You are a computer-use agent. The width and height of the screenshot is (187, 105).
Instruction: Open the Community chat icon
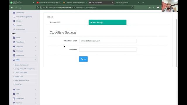point(14,29)
